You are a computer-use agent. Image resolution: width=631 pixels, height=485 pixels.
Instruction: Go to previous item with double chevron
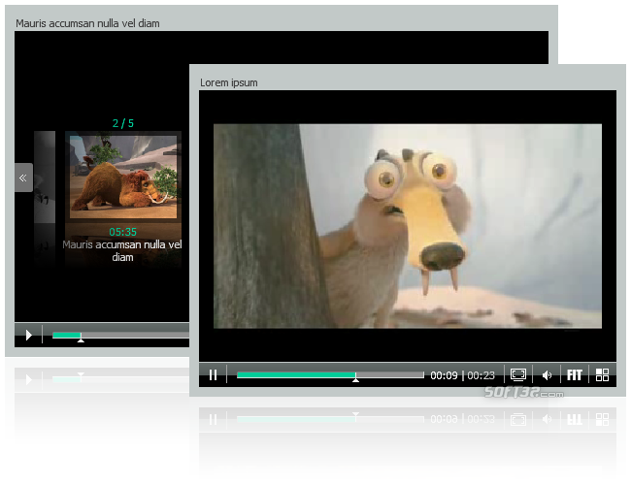pos(23,178)
